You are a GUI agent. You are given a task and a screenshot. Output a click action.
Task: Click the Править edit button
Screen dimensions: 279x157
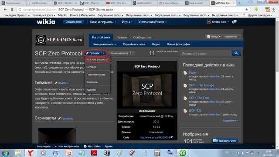click(93, 53)
